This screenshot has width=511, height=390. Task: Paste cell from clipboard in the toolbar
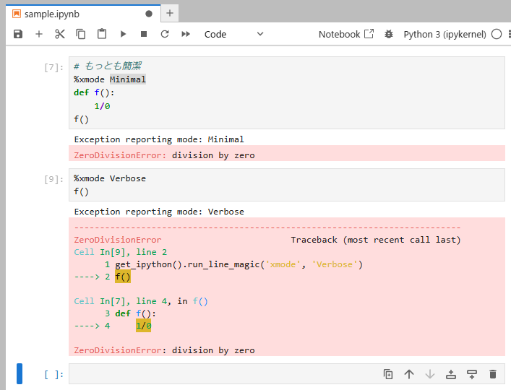tap(102, 34)
